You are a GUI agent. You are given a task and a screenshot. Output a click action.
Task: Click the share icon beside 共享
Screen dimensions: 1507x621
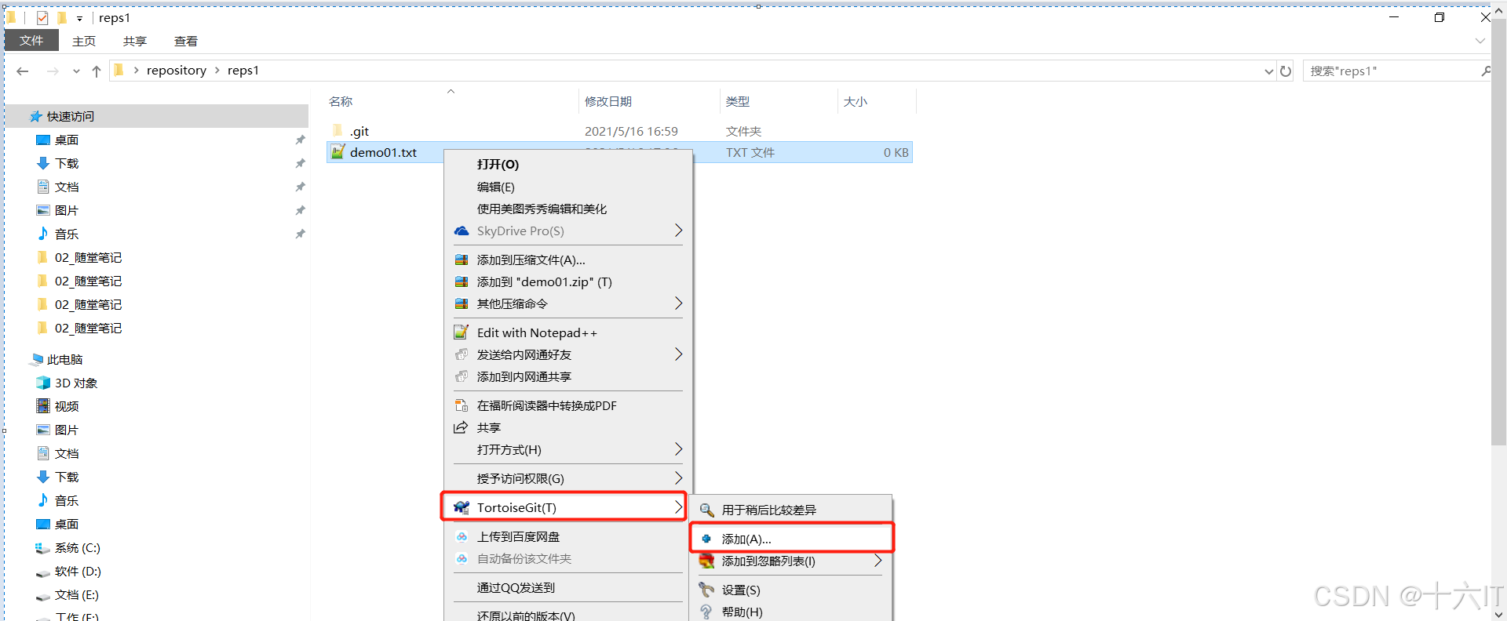461,427
